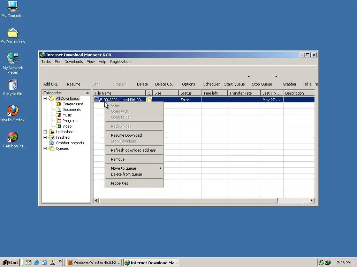Expand the Queues tree node

(x=45, y=148)
